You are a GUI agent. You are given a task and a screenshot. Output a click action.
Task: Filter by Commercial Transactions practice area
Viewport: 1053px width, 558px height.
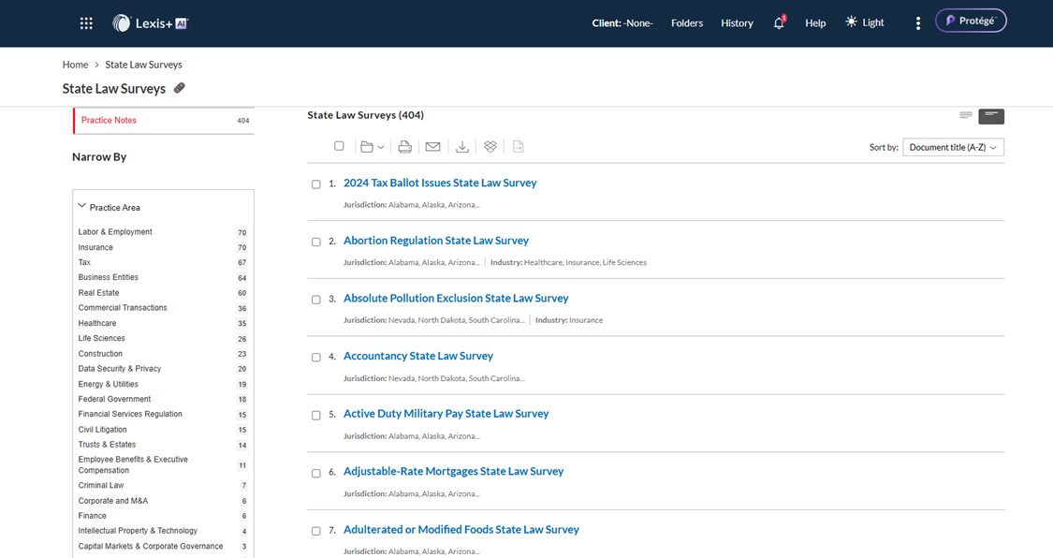click(x=123, y=307)
